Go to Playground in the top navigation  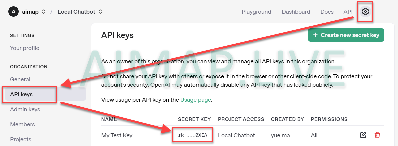[256, 12]
